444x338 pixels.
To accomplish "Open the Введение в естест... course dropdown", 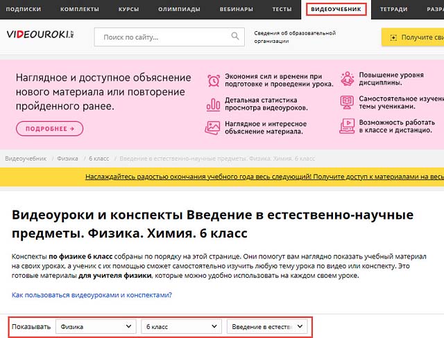I will coord(267,326).
